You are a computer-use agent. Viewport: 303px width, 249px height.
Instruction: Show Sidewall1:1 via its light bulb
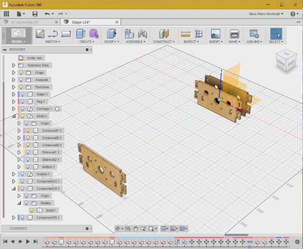click(x=28, y=152)
